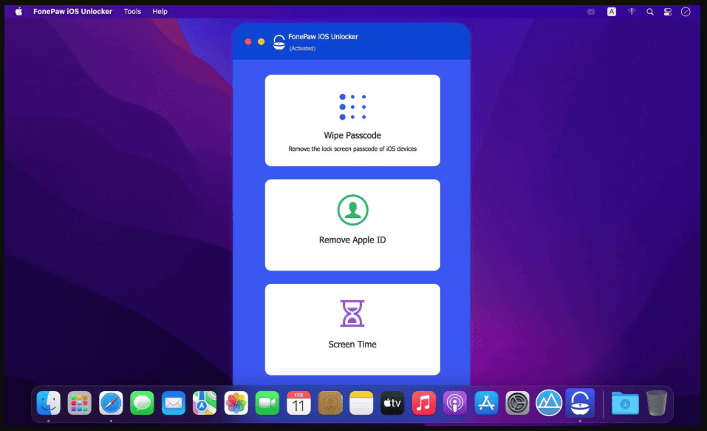The image size is (707, 431).
Task: Open App Store from the dock
Action: tap(486, 403)
